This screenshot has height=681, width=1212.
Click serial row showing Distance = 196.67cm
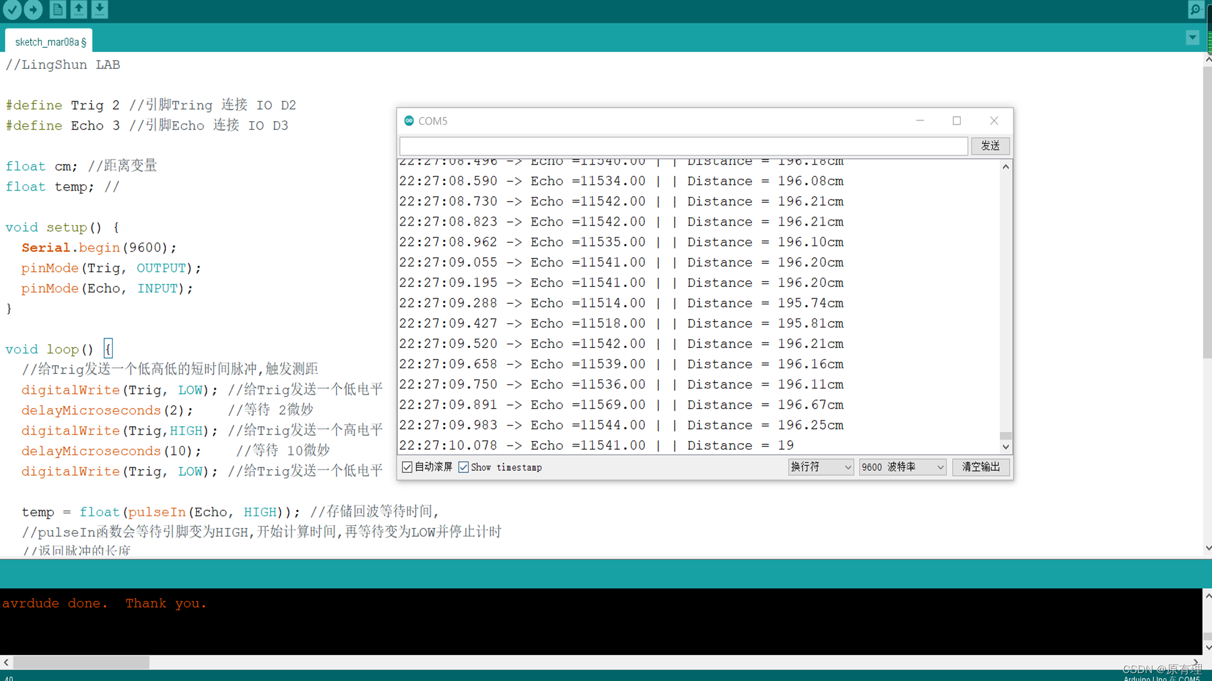pyautogui.click(x=621, y=405)
